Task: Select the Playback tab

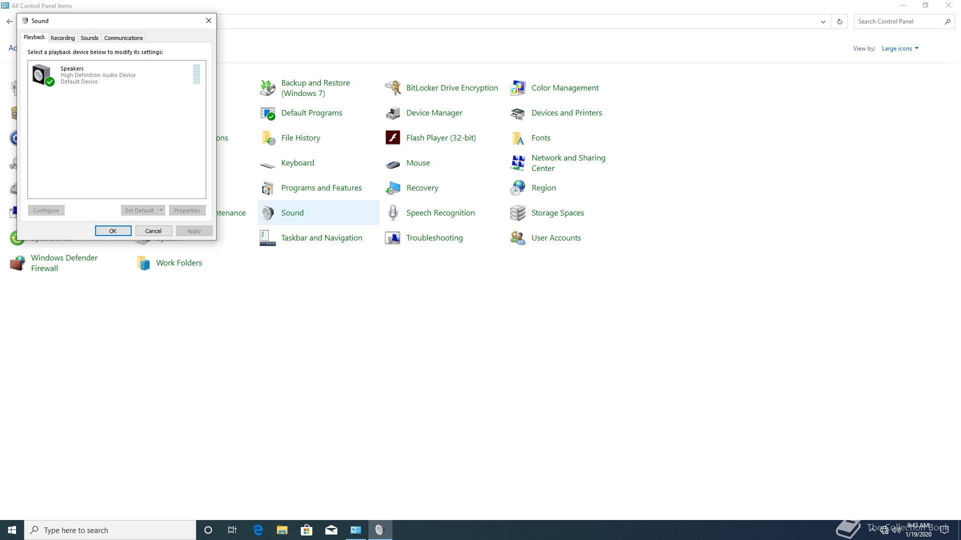Action: pos(34,37)
